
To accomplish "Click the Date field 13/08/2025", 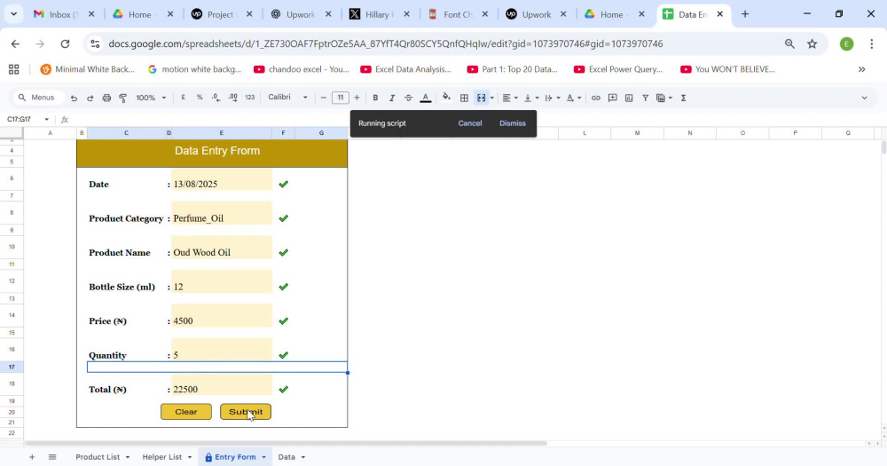I will coord(221,179).
